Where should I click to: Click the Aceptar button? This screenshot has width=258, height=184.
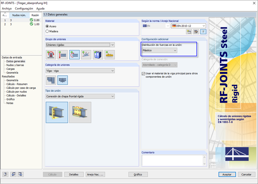227,174
